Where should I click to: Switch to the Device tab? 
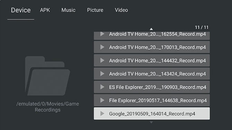(21, 10)
